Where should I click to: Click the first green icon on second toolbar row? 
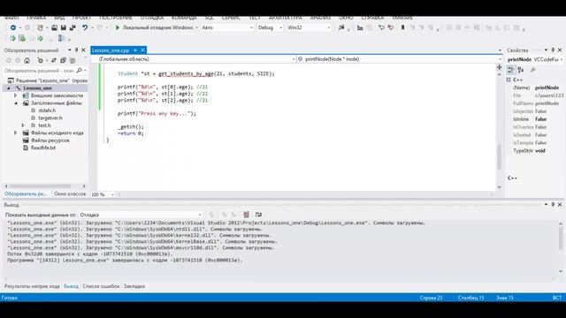coord(12,38)
